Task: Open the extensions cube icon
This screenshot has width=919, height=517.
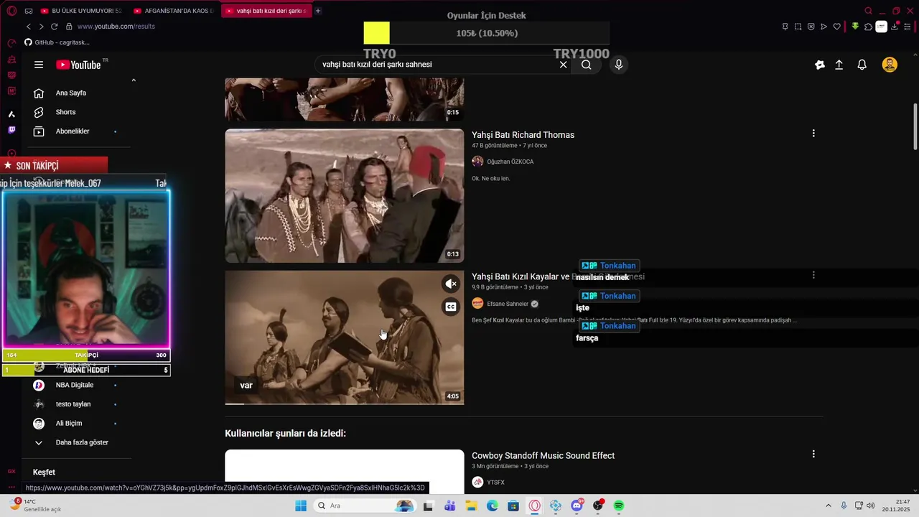Action: point(868,27)
